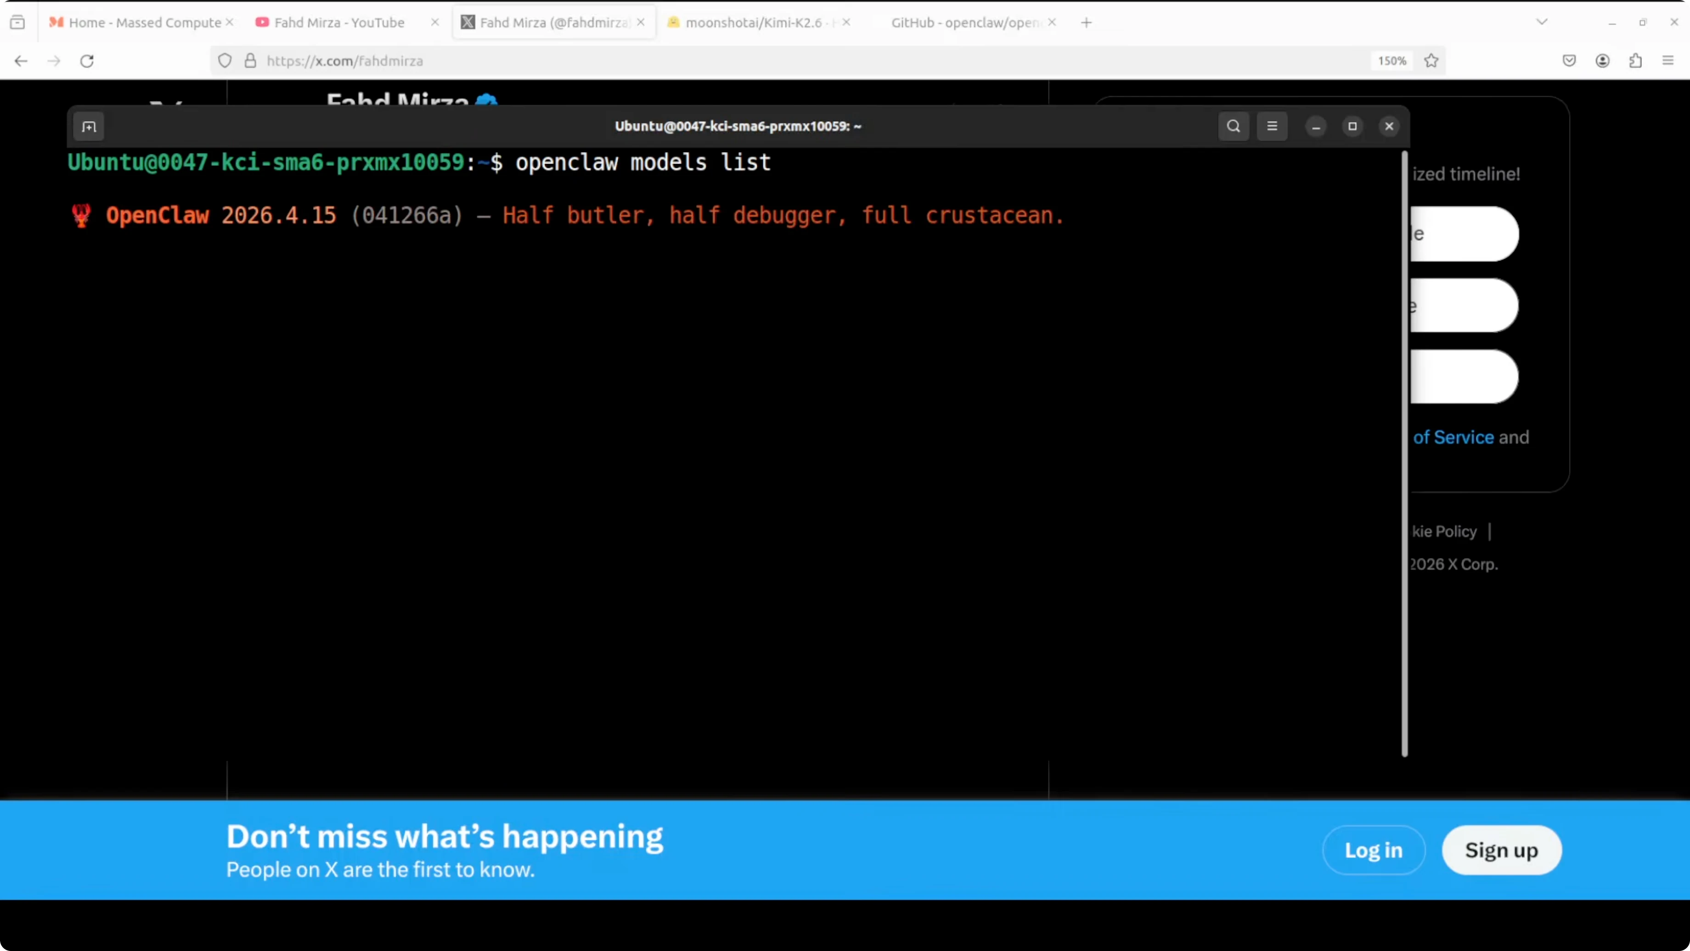Viewport: 1690px width, 951px height.
Task: Click the Sign up button
Action: (1501, 850)
